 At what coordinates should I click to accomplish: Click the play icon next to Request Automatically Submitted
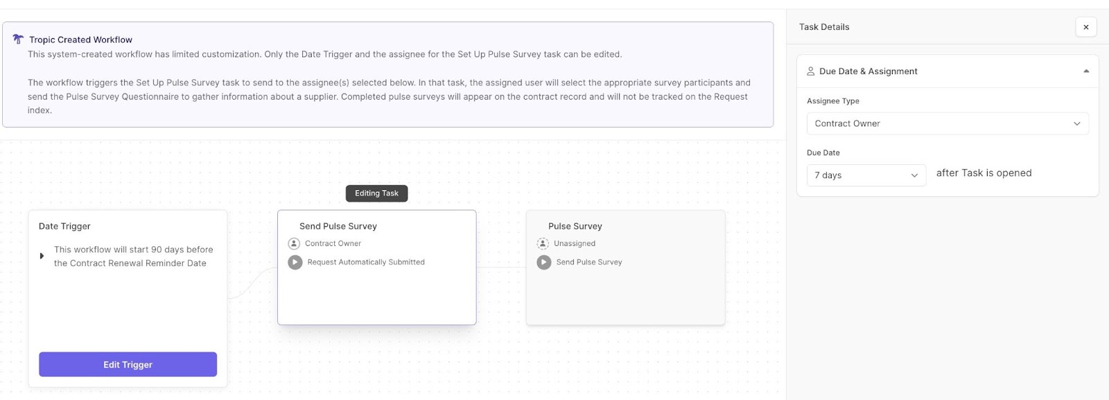coord(295,262)
